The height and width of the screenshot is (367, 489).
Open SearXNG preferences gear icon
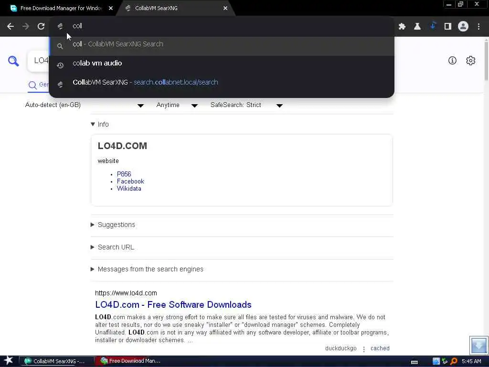470,61
